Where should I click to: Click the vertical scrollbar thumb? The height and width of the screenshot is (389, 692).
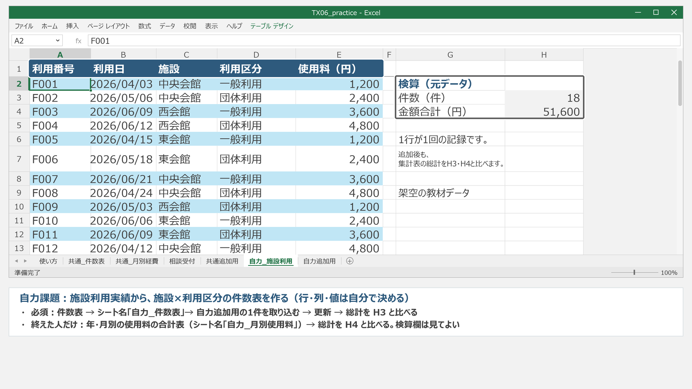680,83
